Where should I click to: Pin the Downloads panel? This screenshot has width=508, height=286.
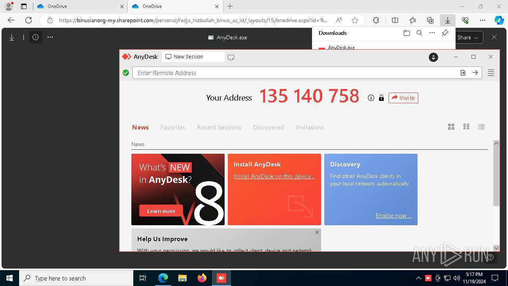445,33
